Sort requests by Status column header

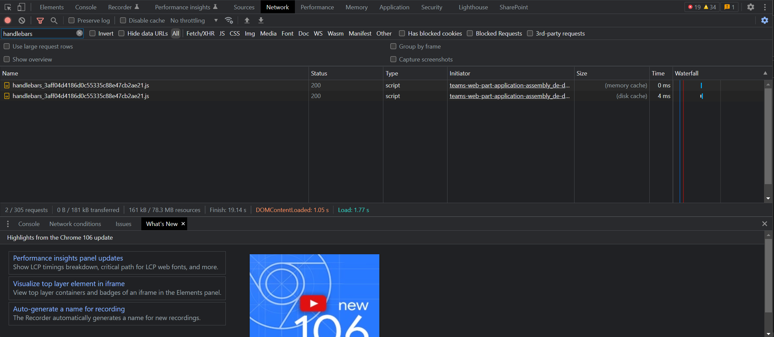(x=346, y=73)
